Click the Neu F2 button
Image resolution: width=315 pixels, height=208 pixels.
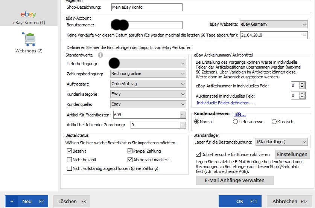coord(27,201)
